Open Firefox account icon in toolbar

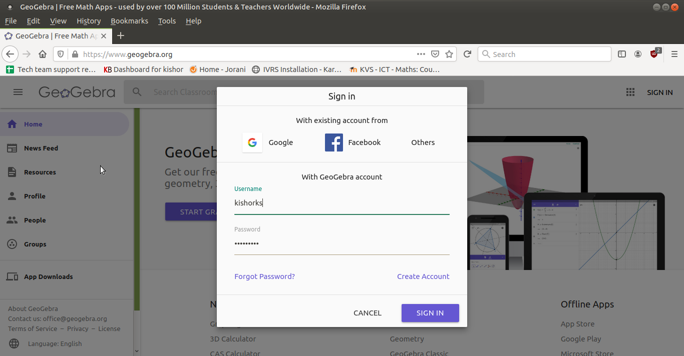point(638,54)
